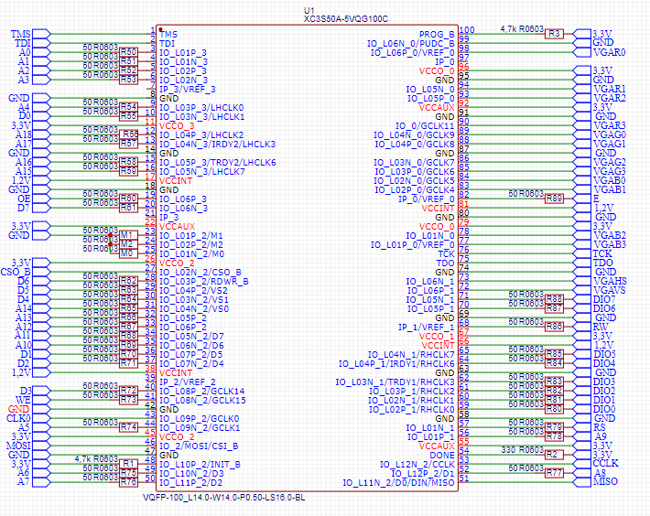Select the IP_3/VREF_3 pin name

(188, 89)
